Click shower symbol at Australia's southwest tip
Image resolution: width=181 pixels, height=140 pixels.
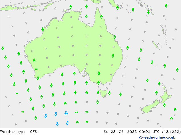pyautogui.click(x=38, y=78)
